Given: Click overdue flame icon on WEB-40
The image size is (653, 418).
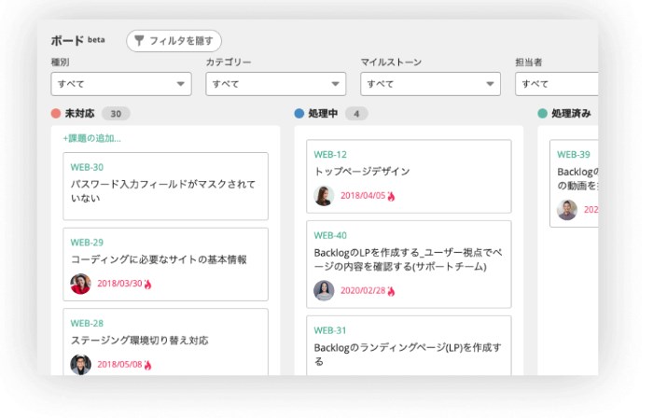Looking at the screenshot, I should [x=392, y=291].
